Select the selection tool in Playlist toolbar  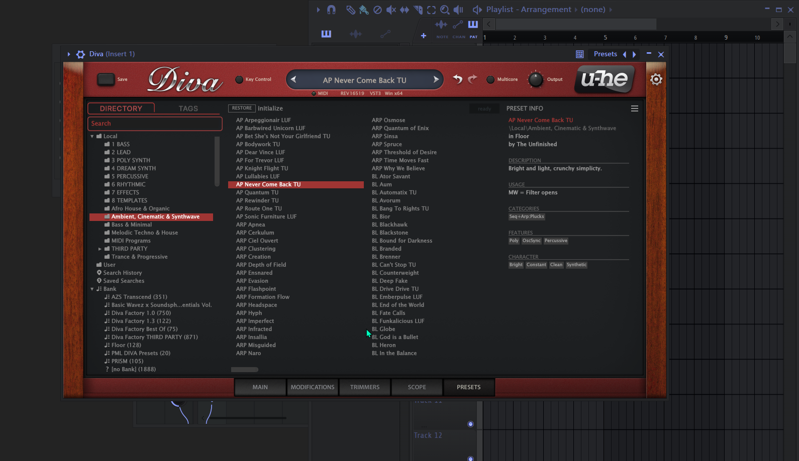[x=431, y=10]
